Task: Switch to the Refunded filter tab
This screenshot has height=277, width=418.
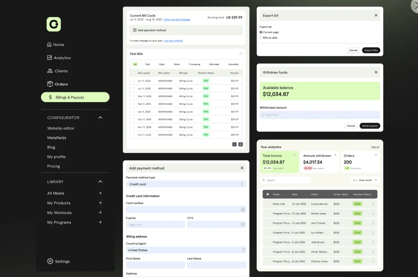Action: (214, 64)
